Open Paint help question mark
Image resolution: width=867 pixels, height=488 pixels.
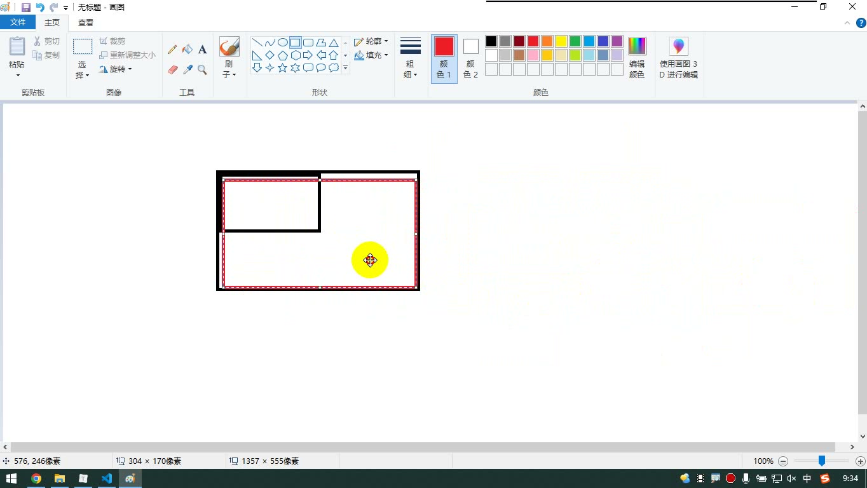pyautogui.click(x=861, y=23)
